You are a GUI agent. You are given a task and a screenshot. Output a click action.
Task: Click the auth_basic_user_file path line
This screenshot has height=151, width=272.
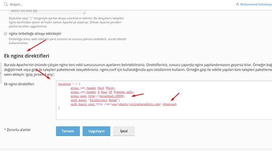124,104
